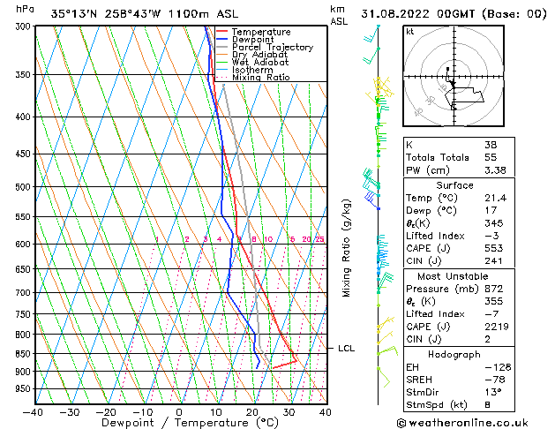The height and width of the screenshot is (429, 555).
Task: Click the 'EH' value -128
Action: [498, 367]
